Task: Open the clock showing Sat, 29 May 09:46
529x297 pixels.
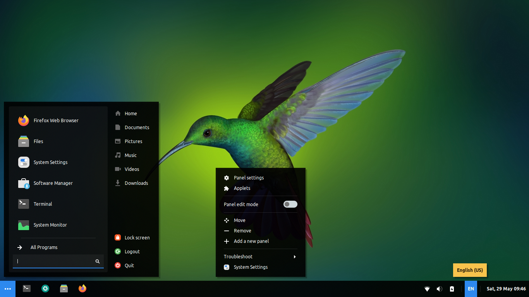Action: [x=506, y=289]
